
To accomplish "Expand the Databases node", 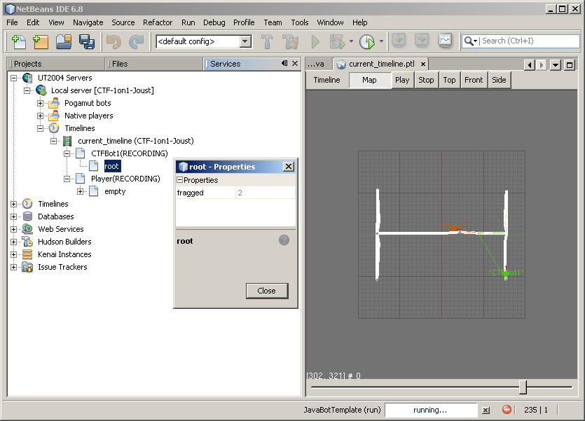I will coord(14,216).
